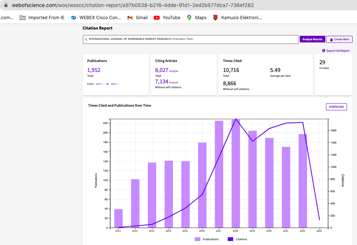Download the Times Cited chart

click(x=336, y=107)
